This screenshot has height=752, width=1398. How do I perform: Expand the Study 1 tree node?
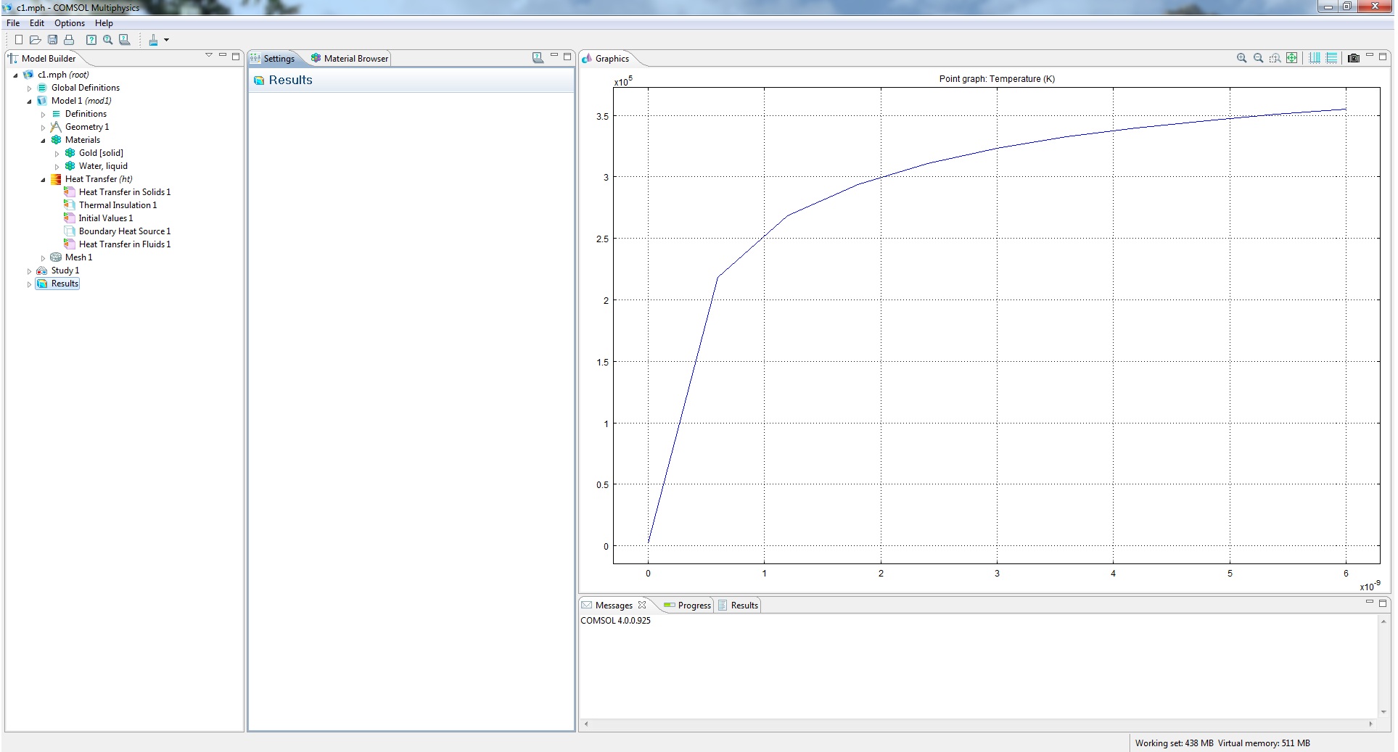point(29,271)
